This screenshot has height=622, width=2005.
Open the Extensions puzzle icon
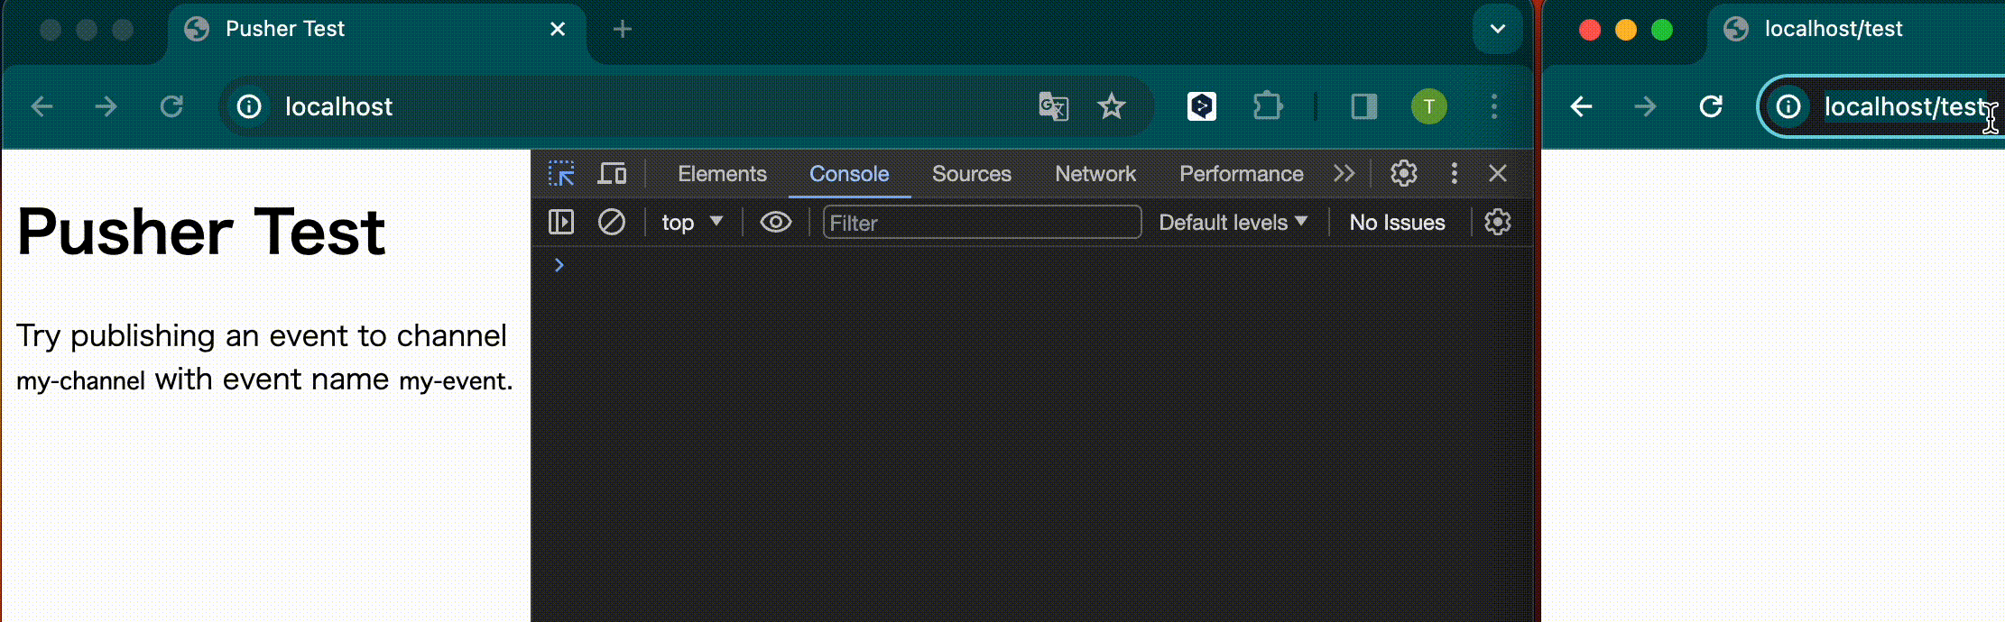click(1268, 106)
